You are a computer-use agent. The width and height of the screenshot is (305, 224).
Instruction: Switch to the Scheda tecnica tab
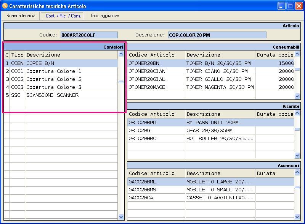(x=21, y=16)
